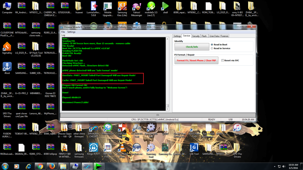
Task: Click the 'Boot Ok!' log line
Action: point(67,56)
